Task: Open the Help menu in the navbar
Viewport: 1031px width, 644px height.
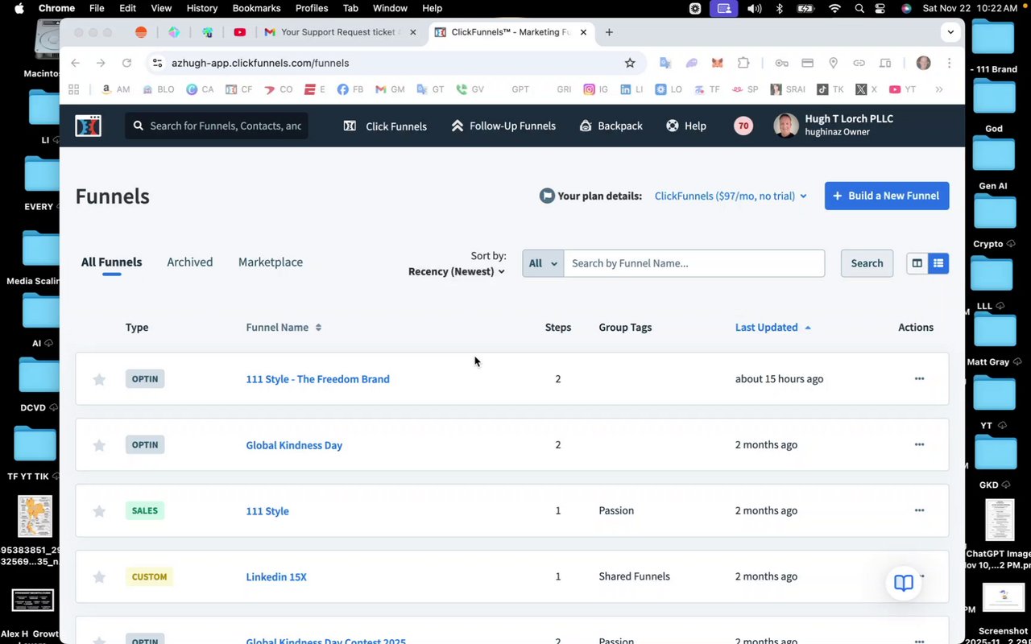Action: (x=686, y=126)
